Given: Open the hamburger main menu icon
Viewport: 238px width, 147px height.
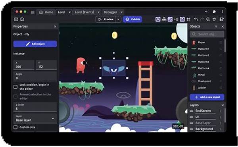Looking at the screenshot, I should [x=33, y=12].
